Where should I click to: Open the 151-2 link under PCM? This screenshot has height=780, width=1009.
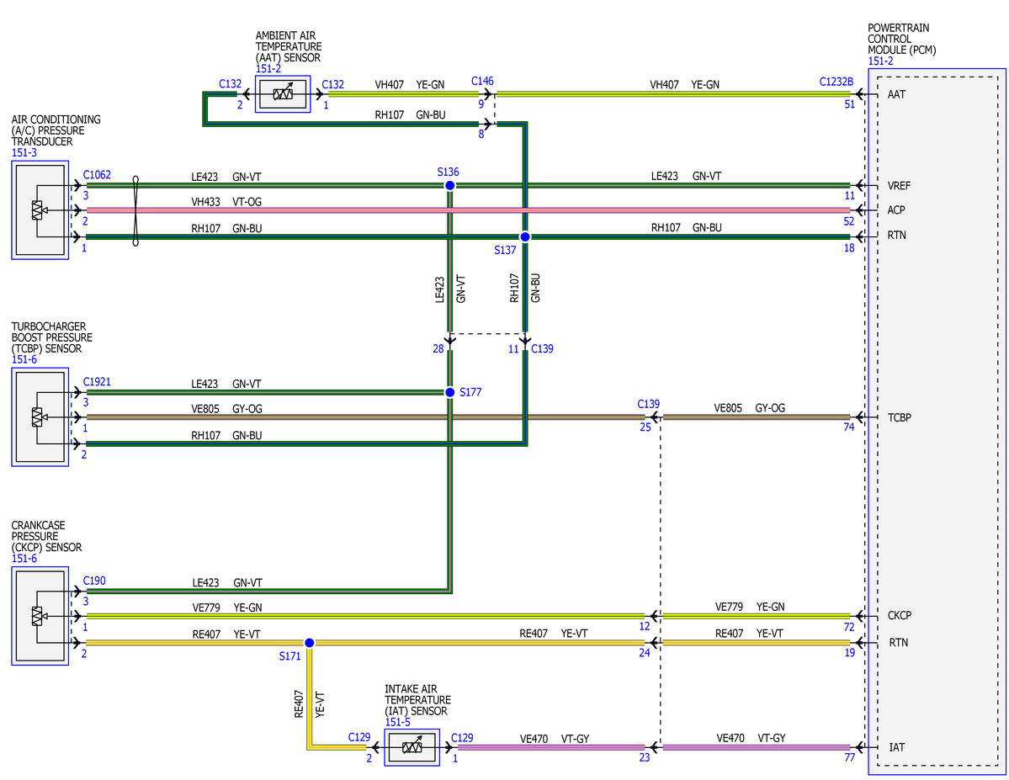pos(880,61)
